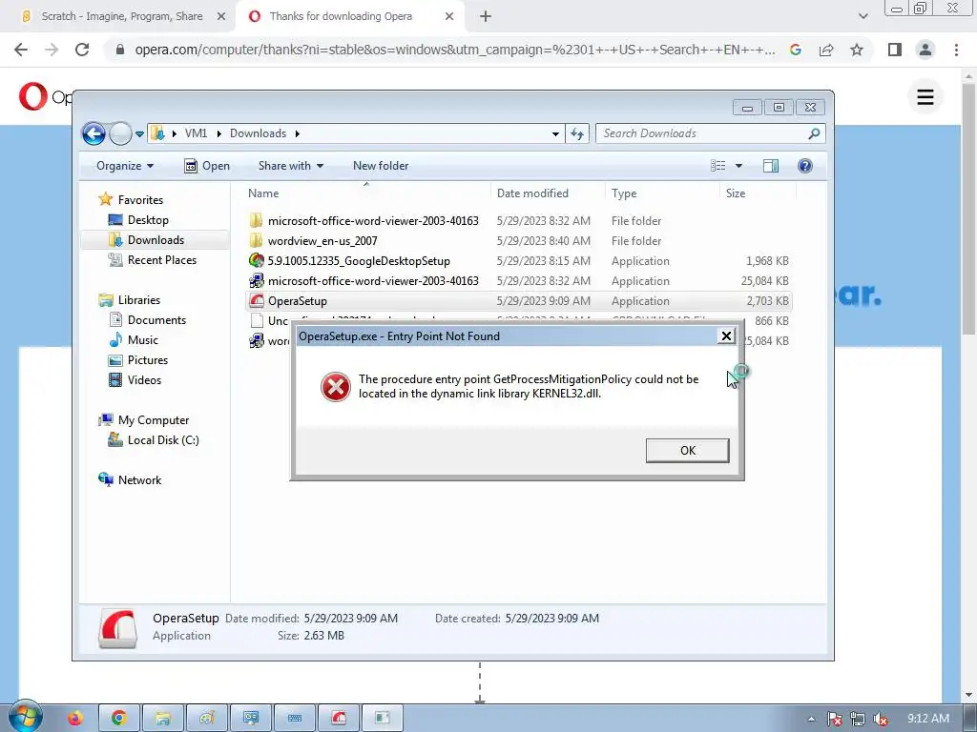Viewport: 977px width, 732px height.
Task: Select Desktop under Favorites
Action: (x=148, y=220)
